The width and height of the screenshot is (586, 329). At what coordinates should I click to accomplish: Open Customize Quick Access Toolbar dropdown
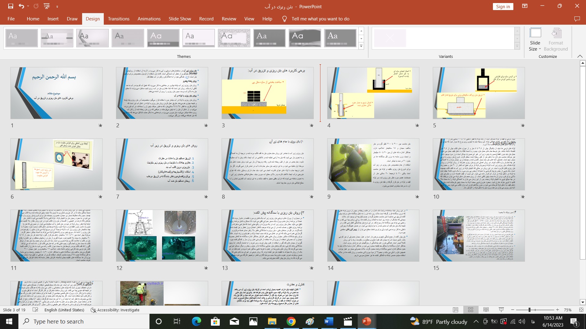pos(57,6)
